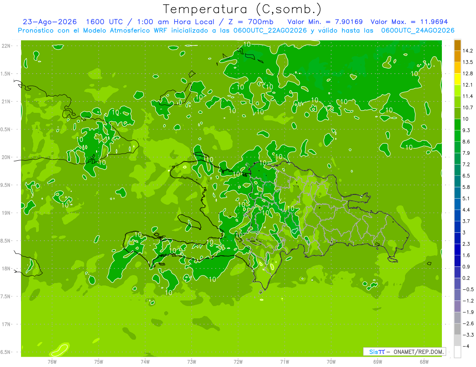
Task: Click the legend band between 11.4 and 10.7
Action: [457, 102]
